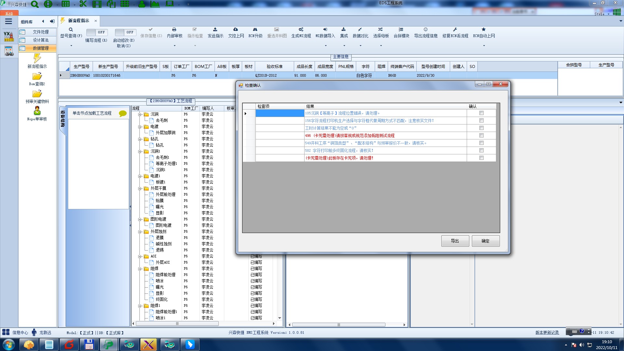
Task: Toggle the 自动修改 OFF switch
Action: (125, 32)
